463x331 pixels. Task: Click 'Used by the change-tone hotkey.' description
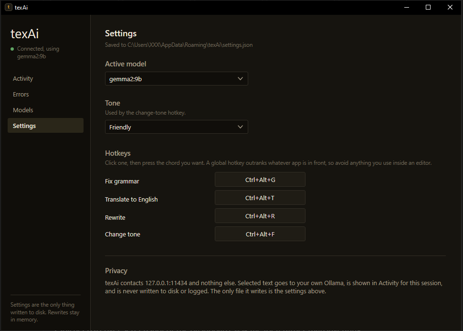(x=145, y=113)
